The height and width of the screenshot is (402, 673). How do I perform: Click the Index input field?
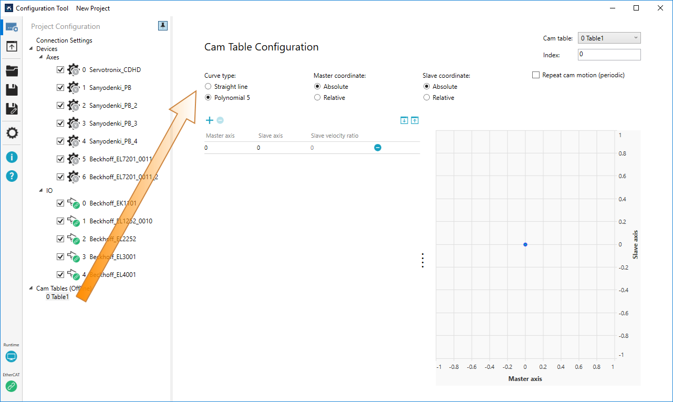click(x=609, y=55)
